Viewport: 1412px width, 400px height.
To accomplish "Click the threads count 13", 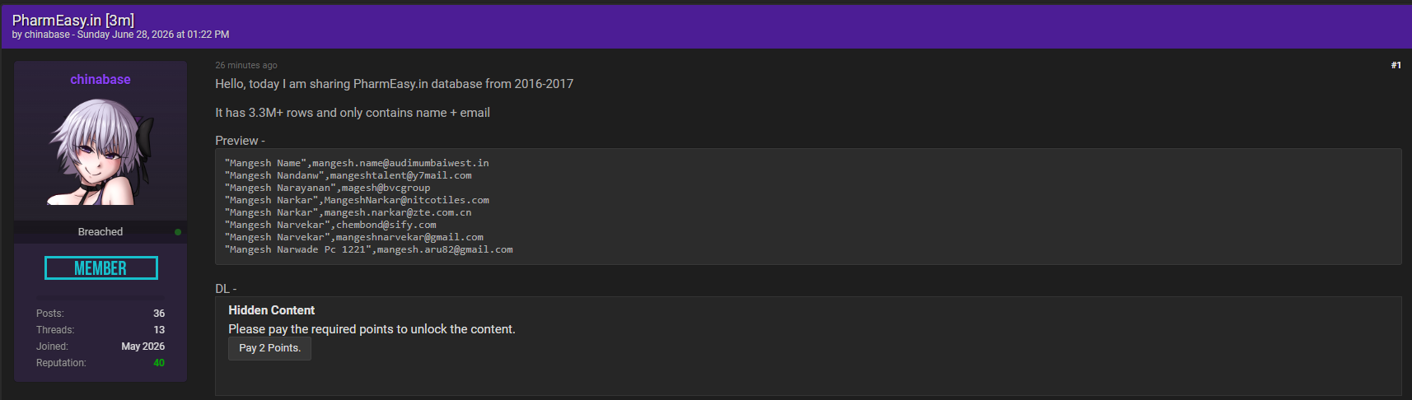I will tap(159, 330).
